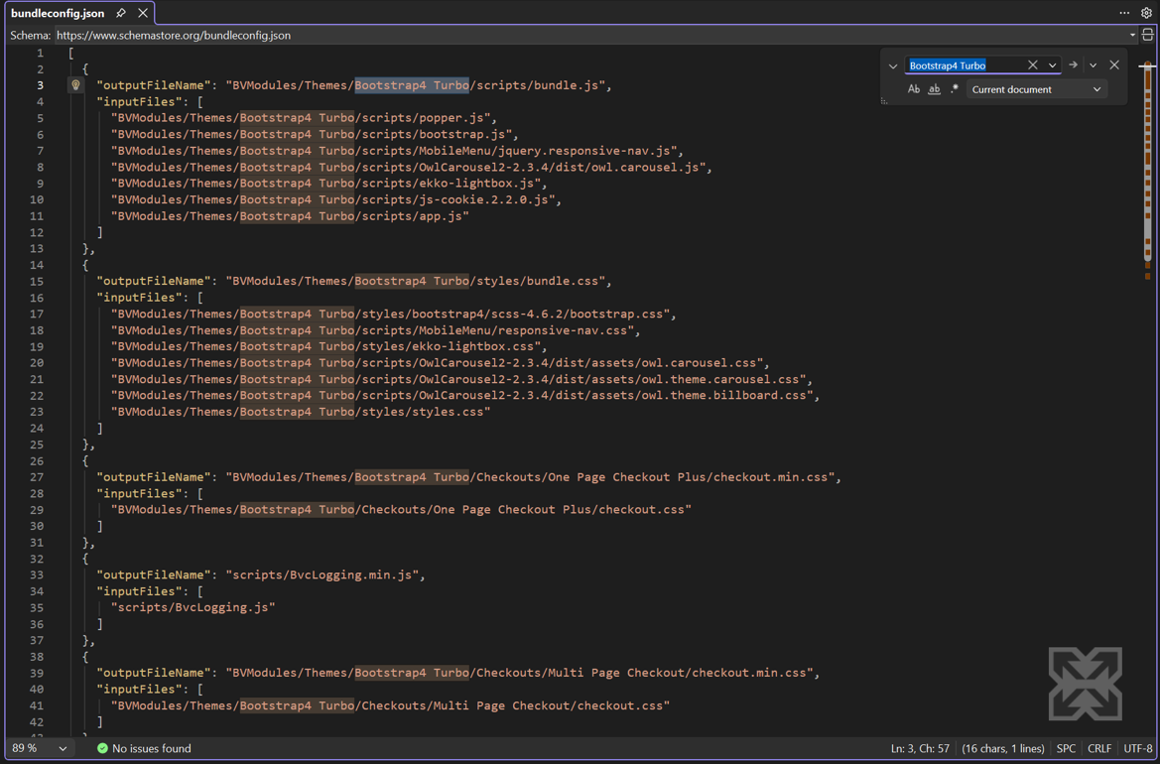Open the find options dropdown beside the arrow
The height and width of the screenshot is (764, 1160).
tap(1093, 65)
